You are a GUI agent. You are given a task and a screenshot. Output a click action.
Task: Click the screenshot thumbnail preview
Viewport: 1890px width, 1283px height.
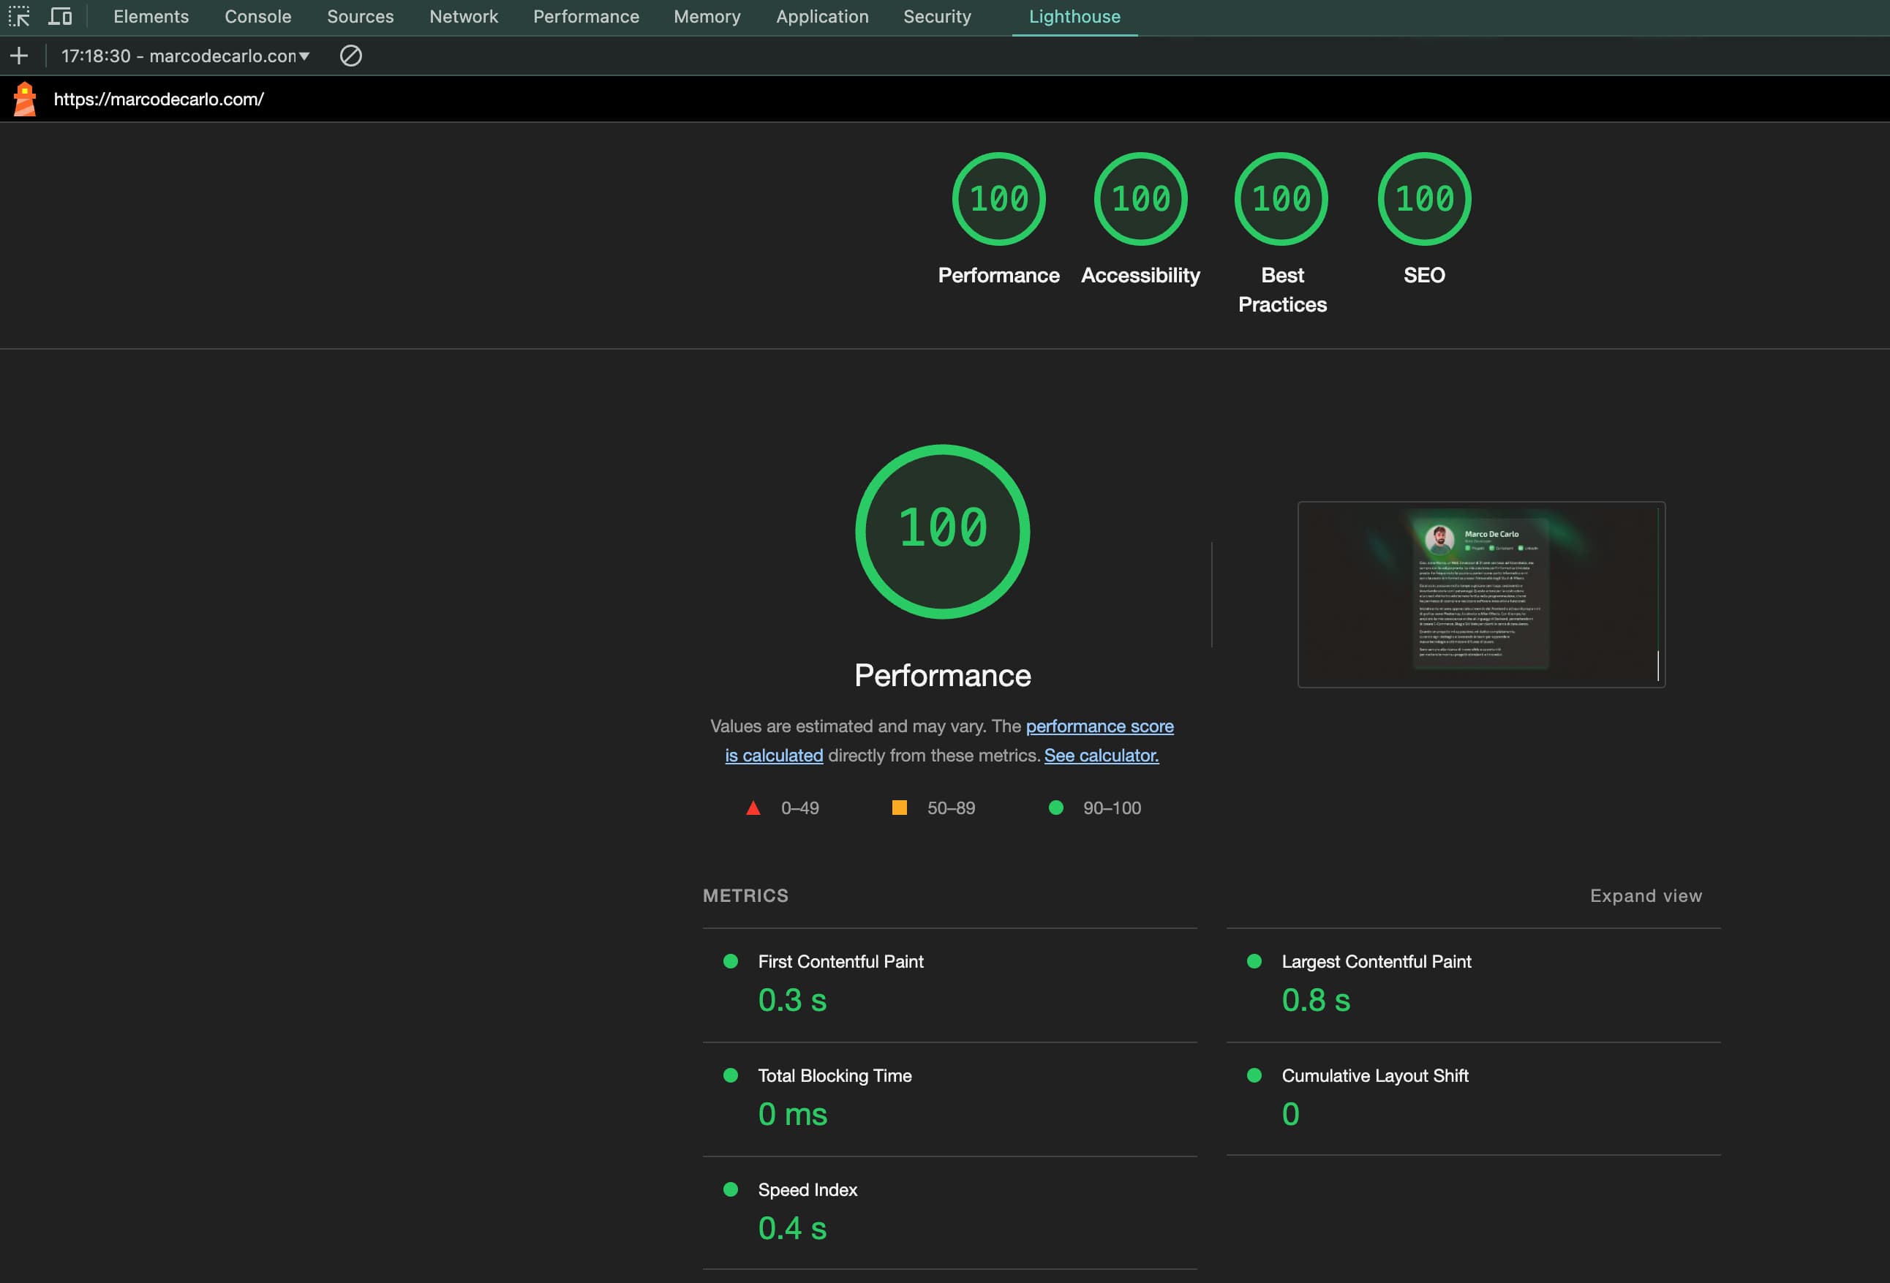[1482, 594]
